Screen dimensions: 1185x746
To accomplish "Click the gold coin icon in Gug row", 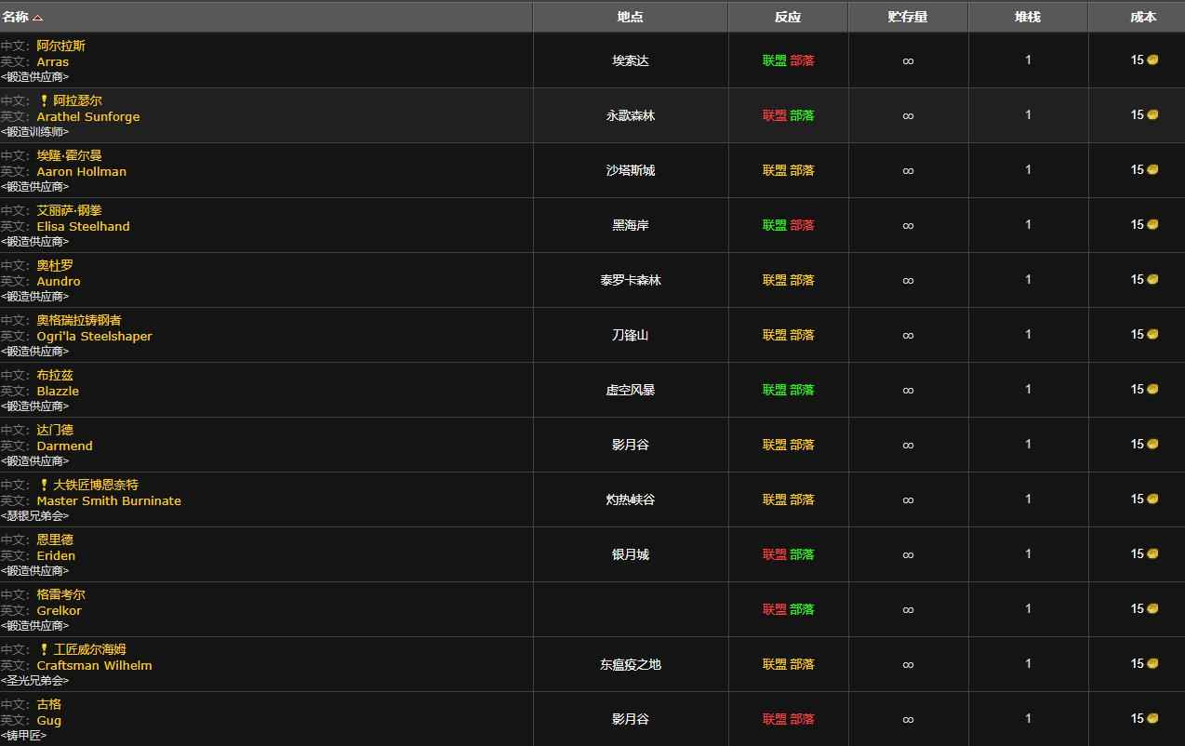I will tap(1152, 718).
